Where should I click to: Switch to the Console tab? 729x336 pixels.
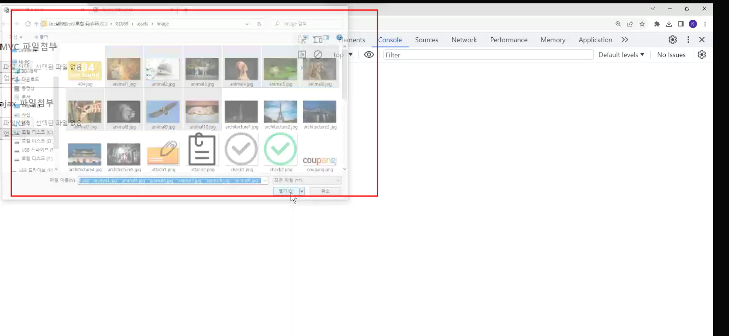pos(390,40)
